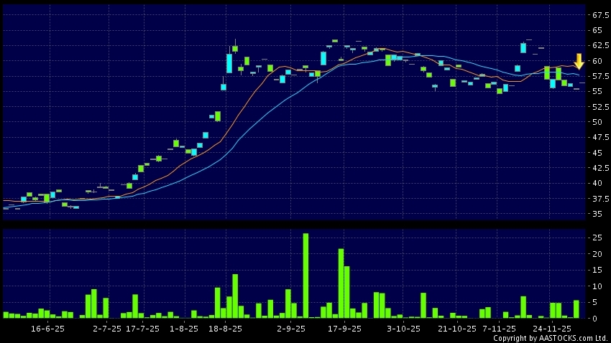Select the 1-8-25 date label
This screenshot has width=611, height=343.
click(x=184, y=328)
